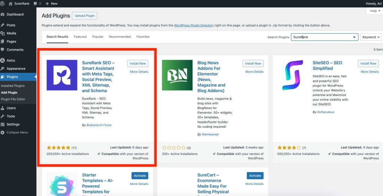Open SiteSEO – SEO Simplified title link
The height and width of the screenshot is (196, 383).
point(327,66)
